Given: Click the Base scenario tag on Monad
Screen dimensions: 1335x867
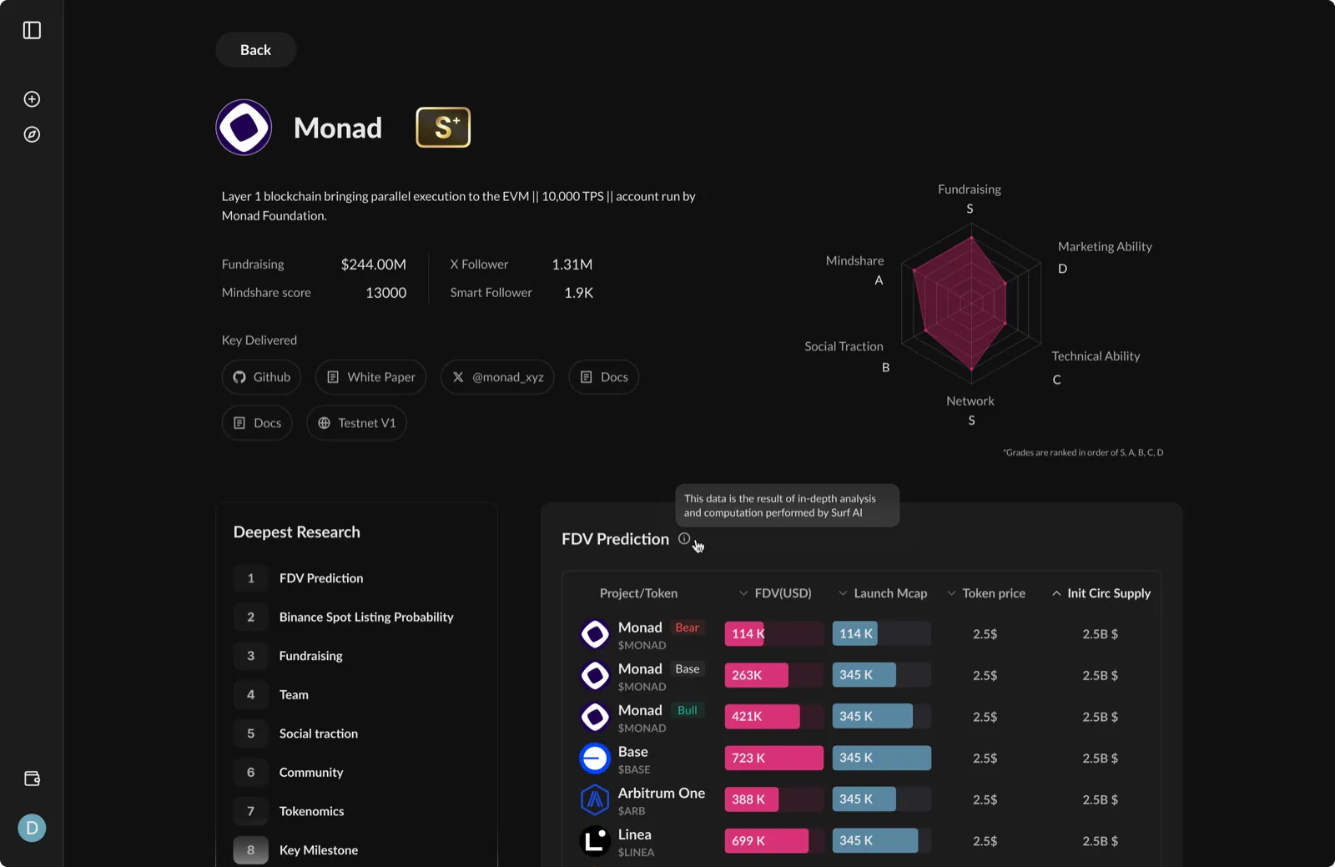Looking at the screenshot, I should click(x=688, y=669).
